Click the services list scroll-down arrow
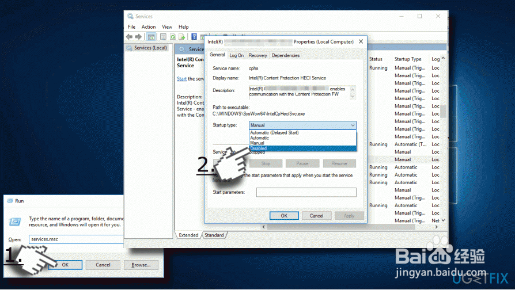This screenshot has width=515, height=290. pyautogui.click(x=443, y=220)
